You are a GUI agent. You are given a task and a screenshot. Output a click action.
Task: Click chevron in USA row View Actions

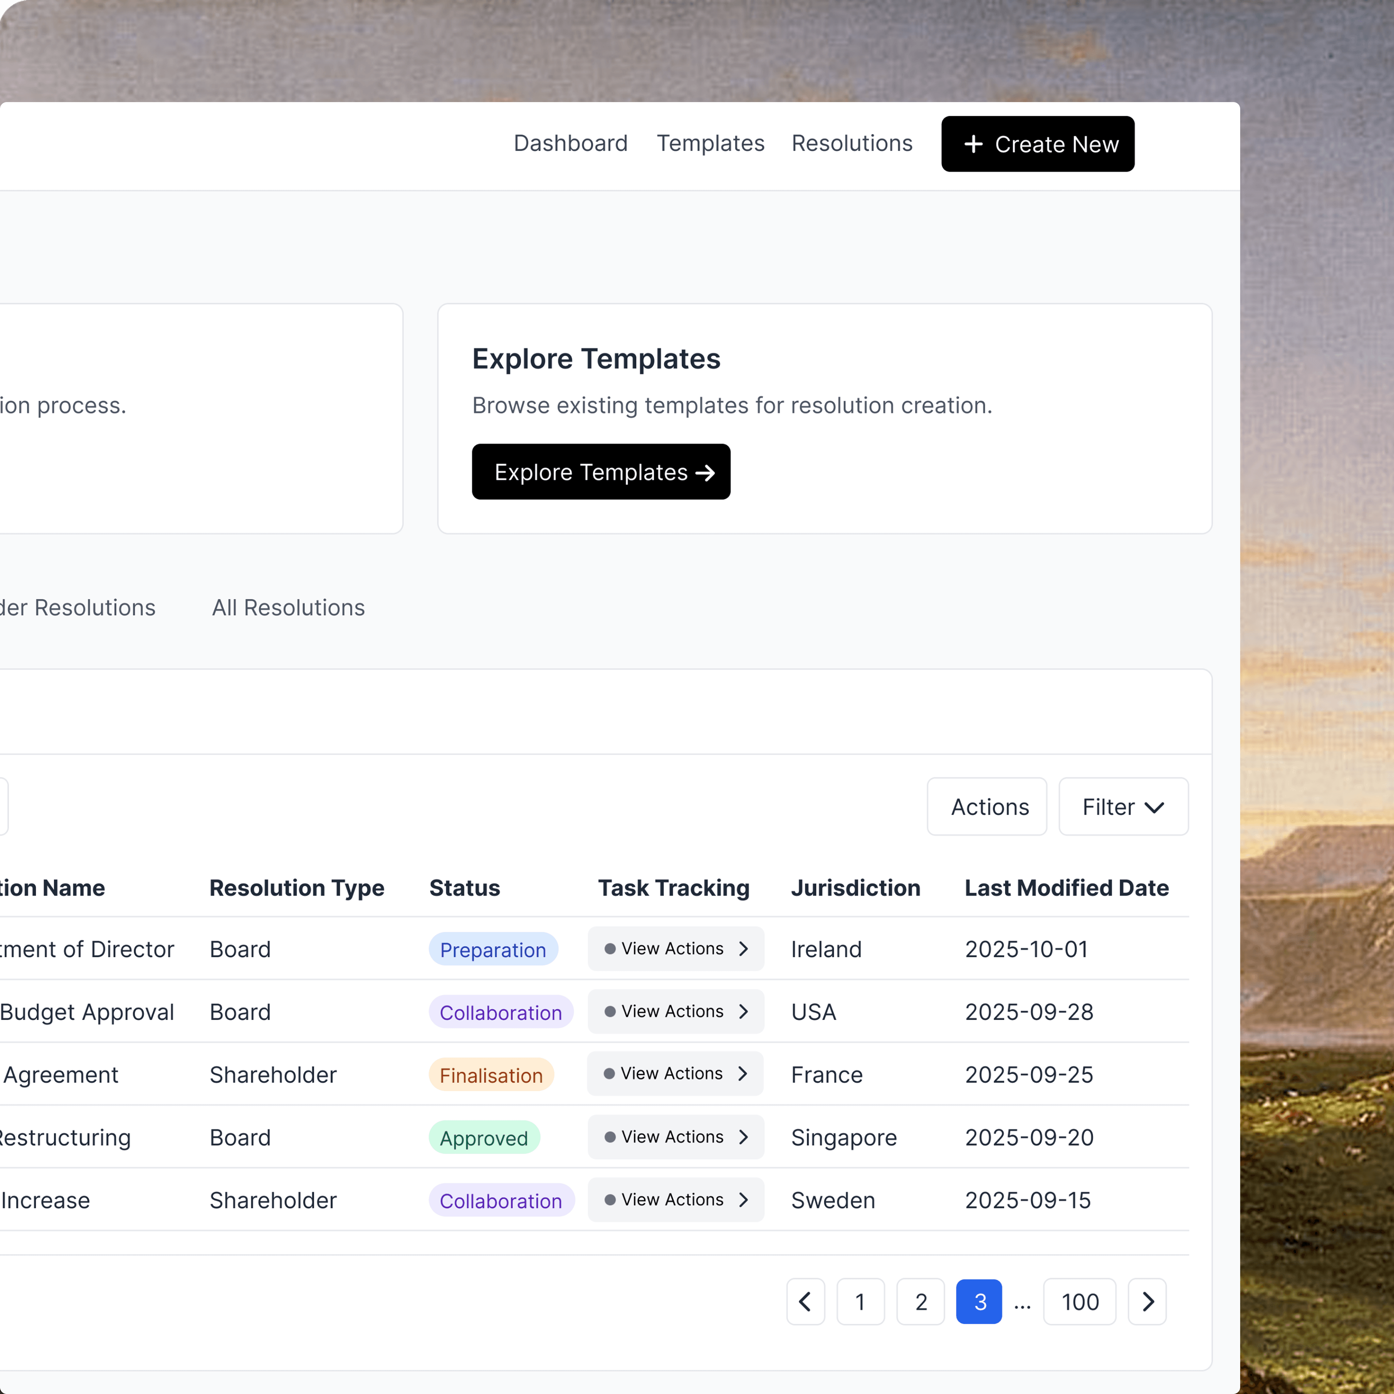743,1011
